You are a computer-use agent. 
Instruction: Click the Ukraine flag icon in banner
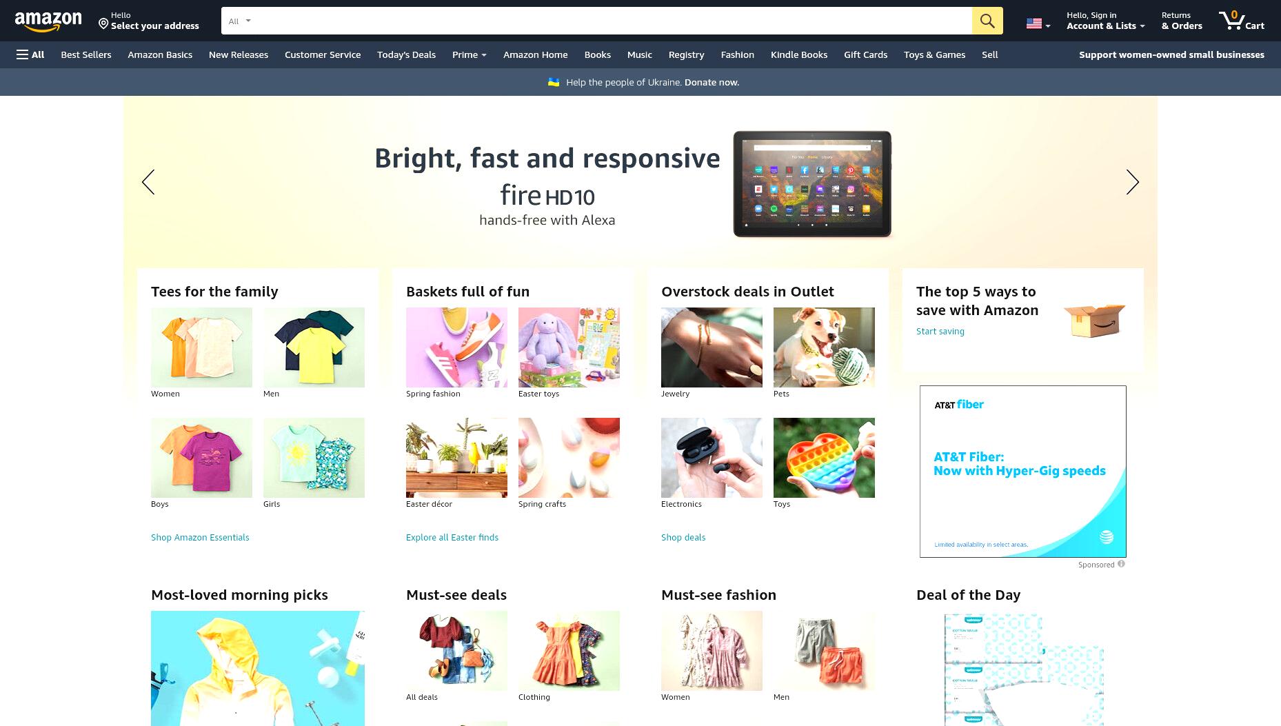tap(554, 82)
